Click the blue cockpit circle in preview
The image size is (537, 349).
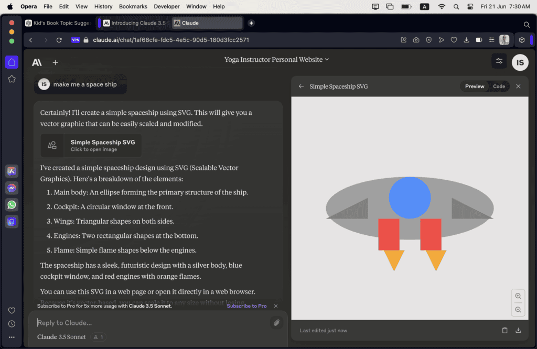point(410,198)
